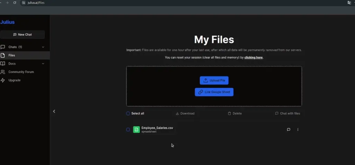Click the chat icon beside Employee_Salaries.csv

pos(288,130)
